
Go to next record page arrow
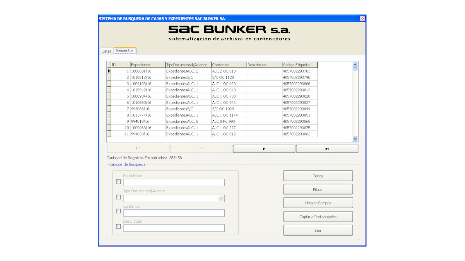pos(264,149)
